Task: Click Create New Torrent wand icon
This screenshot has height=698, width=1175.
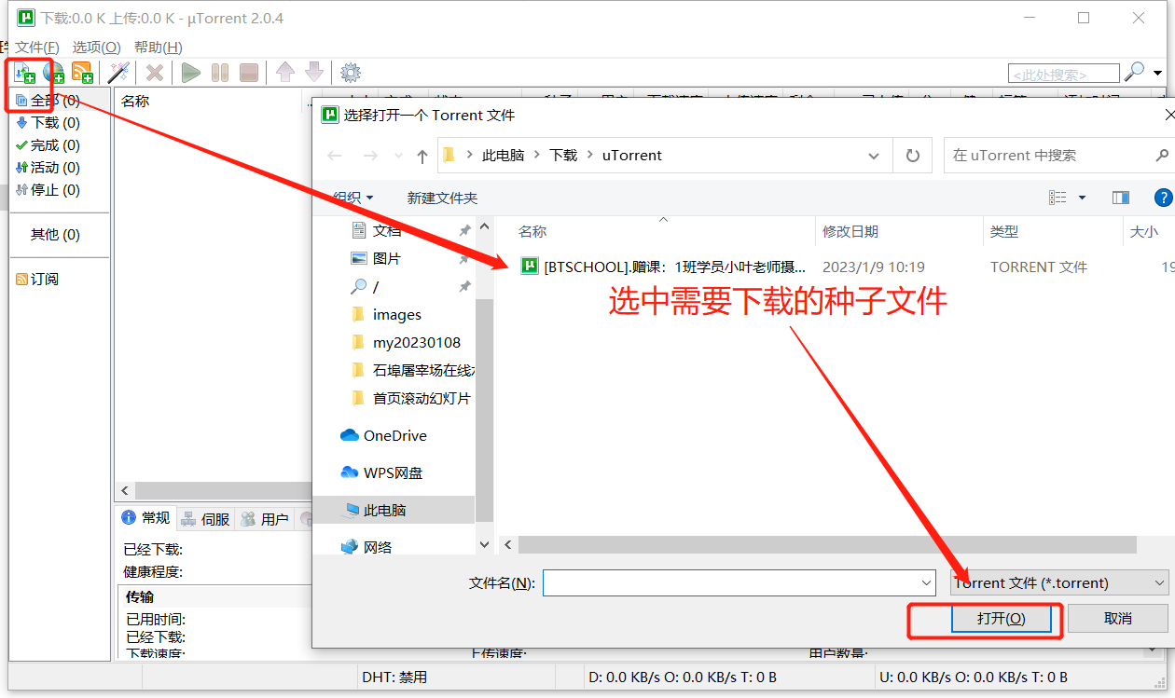Action: click(118, 73)
